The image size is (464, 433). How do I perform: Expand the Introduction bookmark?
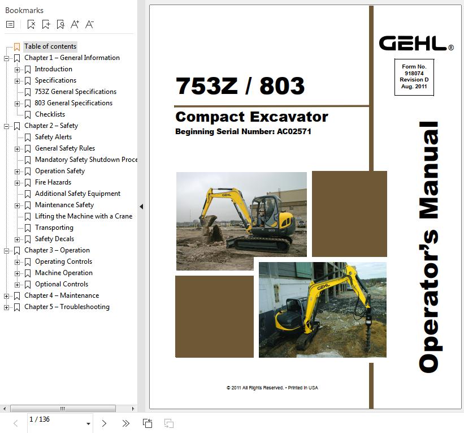pos(17,70)
